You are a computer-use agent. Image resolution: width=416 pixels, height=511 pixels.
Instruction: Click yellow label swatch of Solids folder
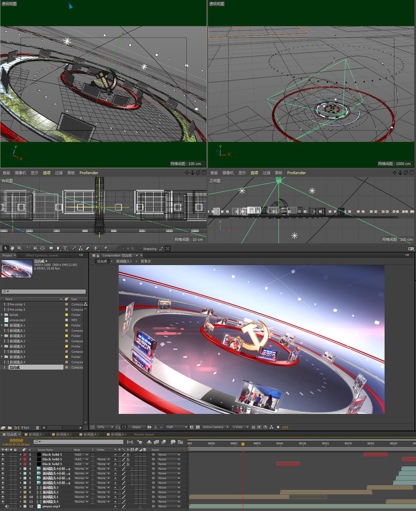67,315
